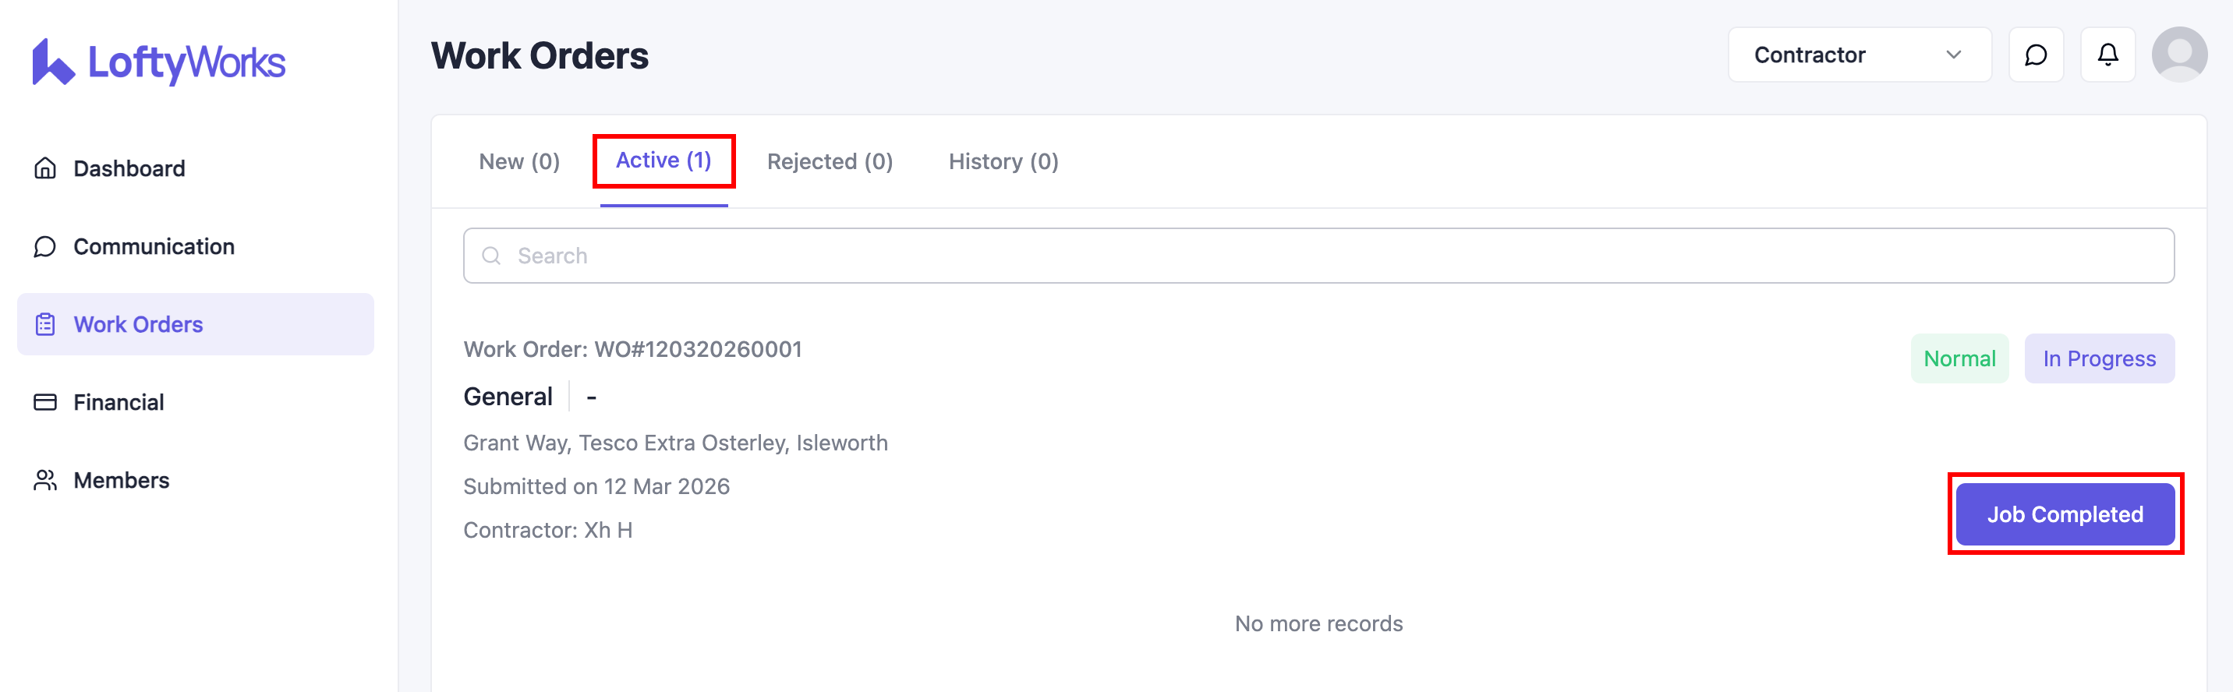View the History (0) tab
Viewport: 2233px width, 692px height.
[x=1003, y=162]
